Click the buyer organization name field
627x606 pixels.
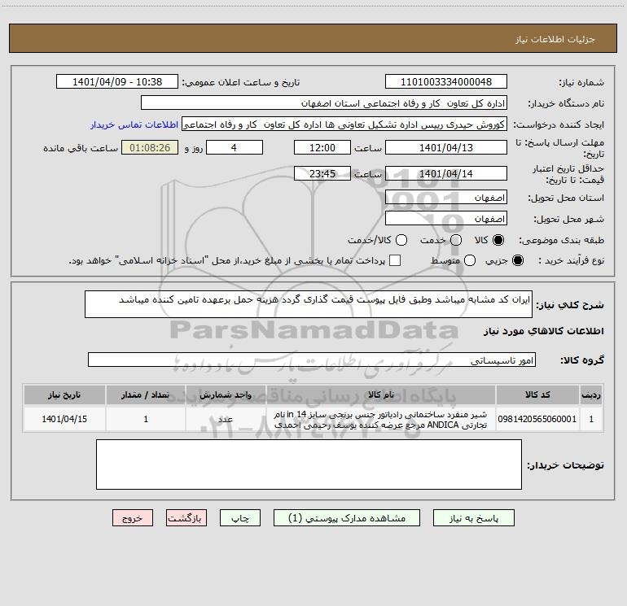pos(324,103)
